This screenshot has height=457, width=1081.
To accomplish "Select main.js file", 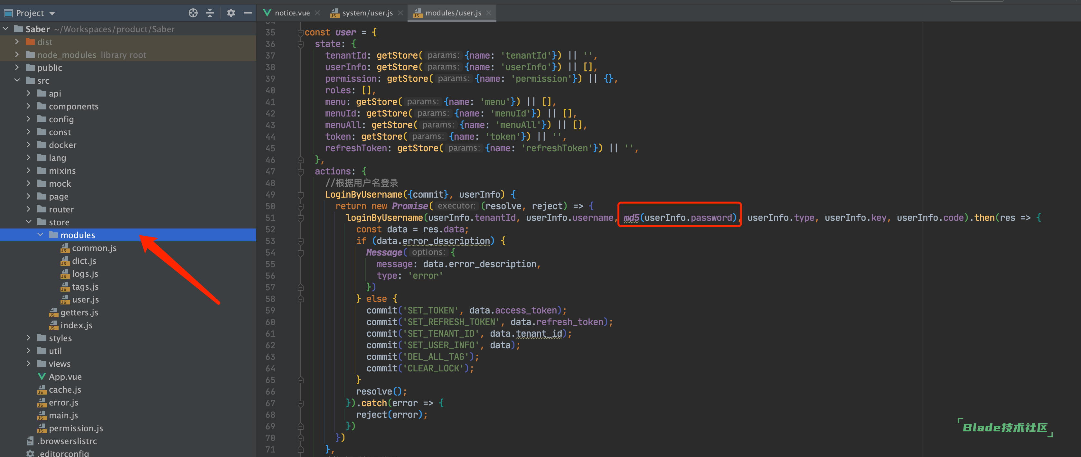I will pos(58,415).
